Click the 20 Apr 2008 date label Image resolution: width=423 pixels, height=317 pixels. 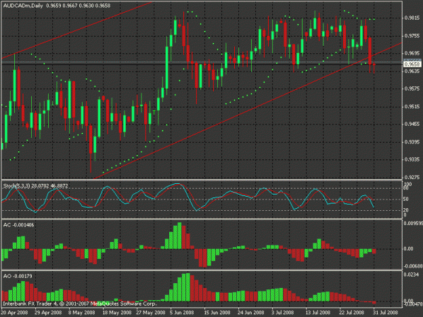click(x=15, y=312)
